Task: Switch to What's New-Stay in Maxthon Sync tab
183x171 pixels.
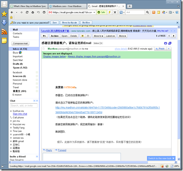Action: (29, 6)
